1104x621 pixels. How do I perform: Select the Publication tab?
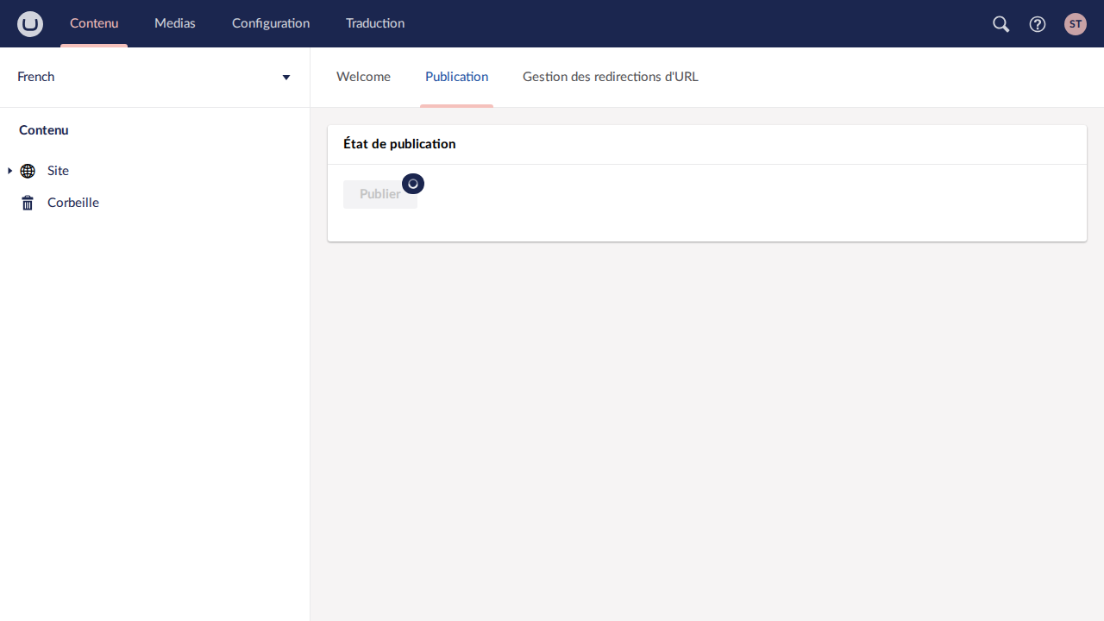tap(456, 77)
